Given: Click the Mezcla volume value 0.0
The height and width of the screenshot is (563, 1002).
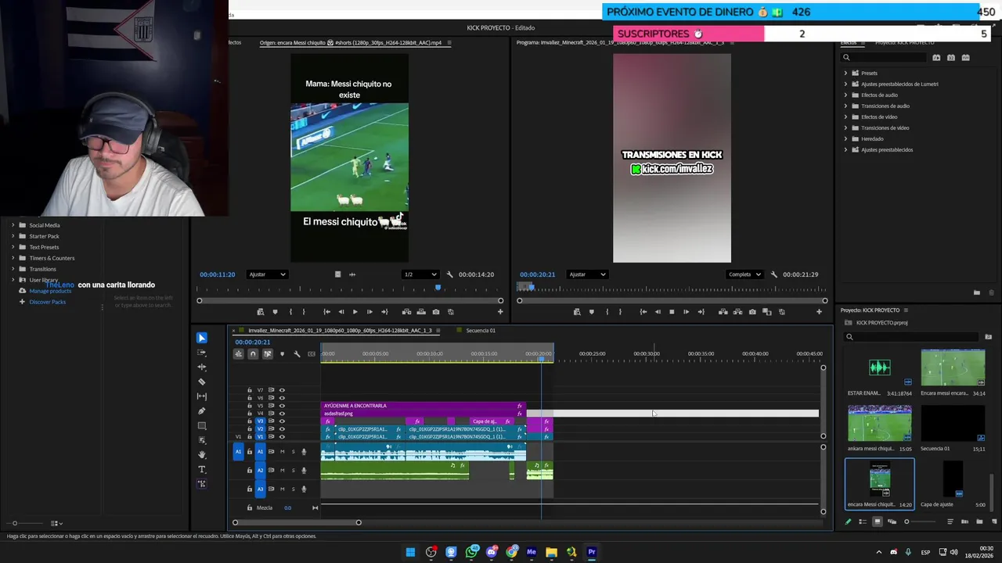Looking at the screenshot, I should click(287, 507).
